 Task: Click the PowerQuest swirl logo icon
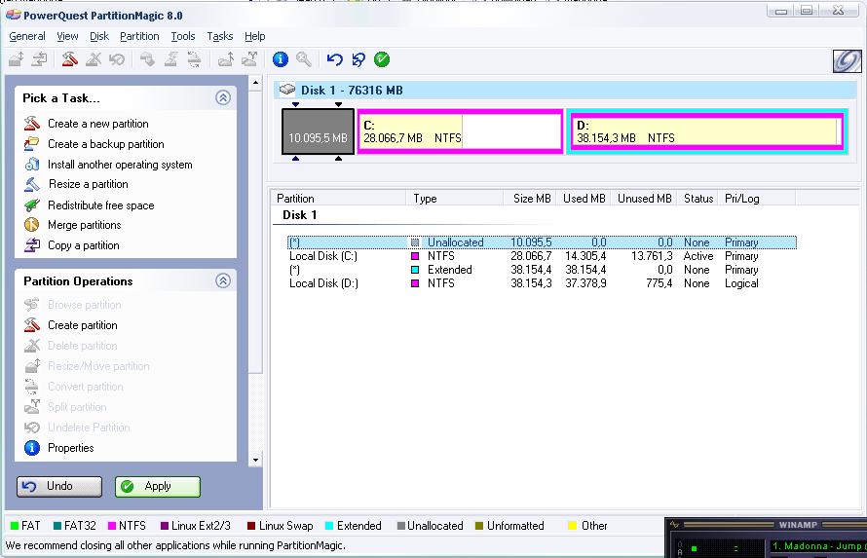pyautogui.click(x=848, y=60)
